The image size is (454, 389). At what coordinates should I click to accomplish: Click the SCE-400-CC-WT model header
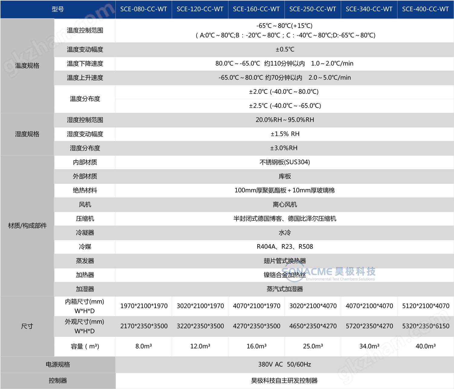click(x=425, y=9)
